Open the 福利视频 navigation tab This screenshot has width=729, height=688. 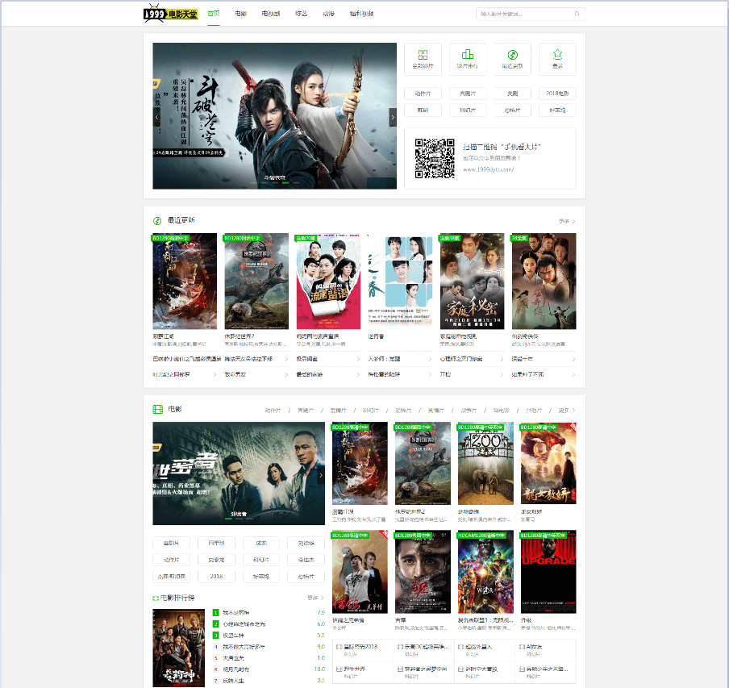[x=362, y=14]
